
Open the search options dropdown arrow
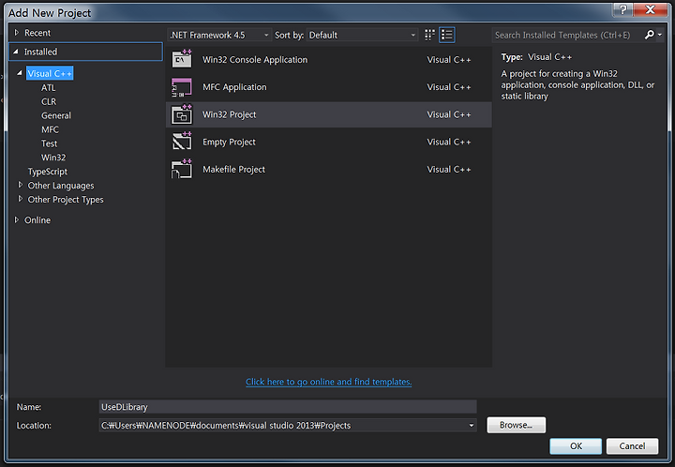pyautogui.click(x=659, y=35)
